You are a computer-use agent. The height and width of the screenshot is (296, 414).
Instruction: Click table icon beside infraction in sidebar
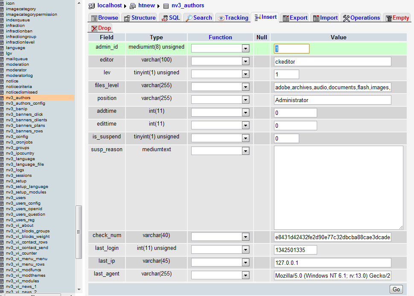(2, 26)
